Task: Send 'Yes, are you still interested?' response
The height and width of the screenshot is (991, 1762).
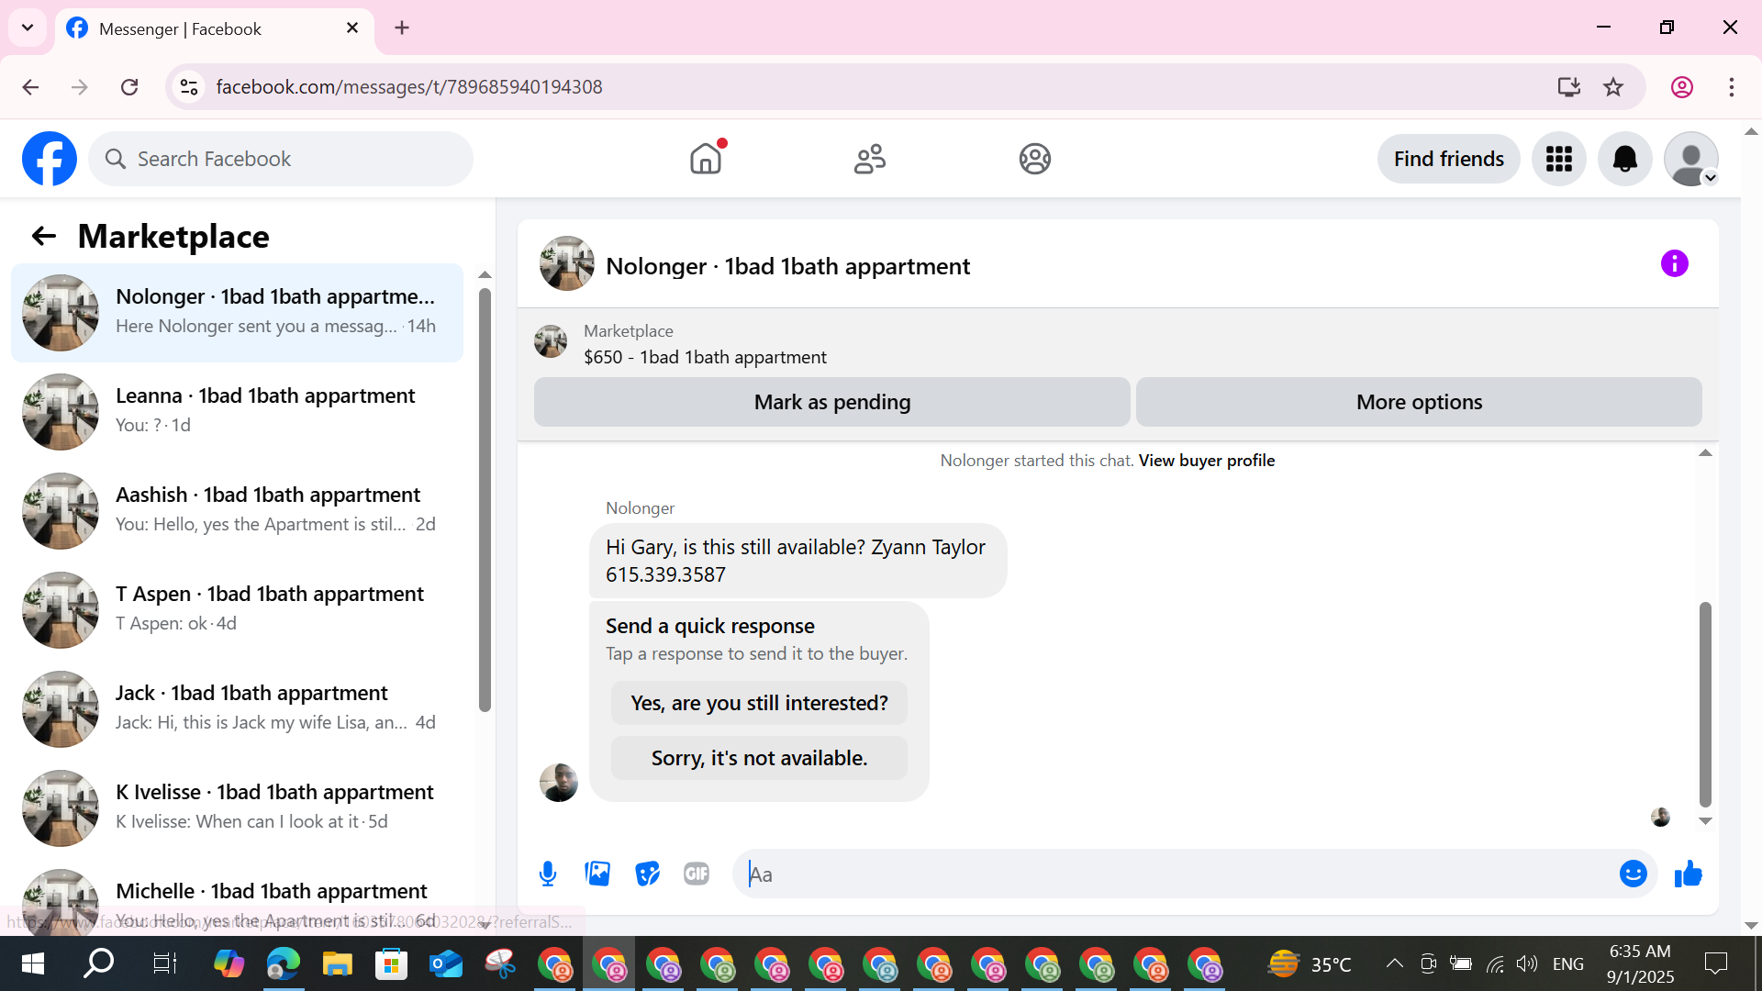Action: pos(759,703)
